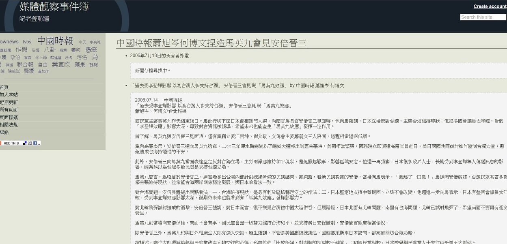
Task: Open the 聯合報 tag
Action: pos(25,64)
